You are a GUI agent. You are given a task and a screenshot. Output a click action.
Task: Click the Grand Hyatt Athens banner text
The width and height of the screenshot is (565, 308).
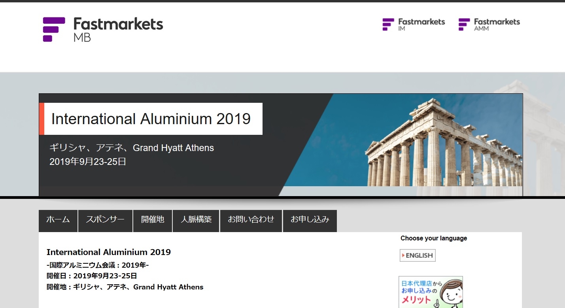point(173,148)
